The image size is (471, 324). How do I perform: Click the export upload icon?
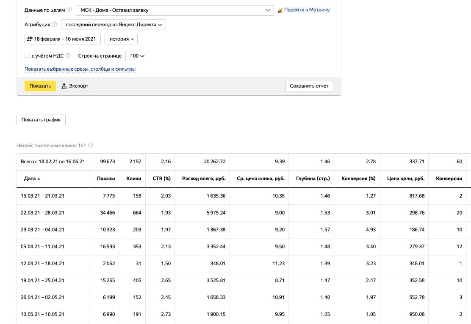(64, 86)
